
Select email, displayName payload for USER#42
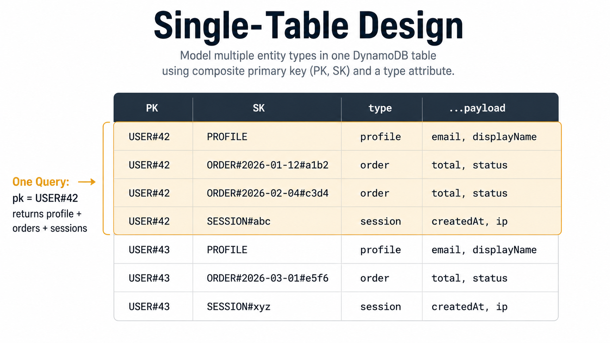click(x=484, y=137)
